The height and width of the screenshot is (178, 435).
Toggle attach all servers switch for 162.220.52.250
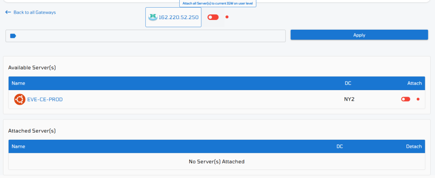[x=213, y=17]
